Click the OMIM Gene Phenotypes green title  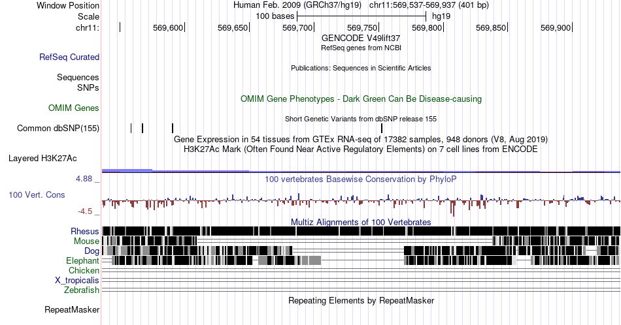(361, 99)
